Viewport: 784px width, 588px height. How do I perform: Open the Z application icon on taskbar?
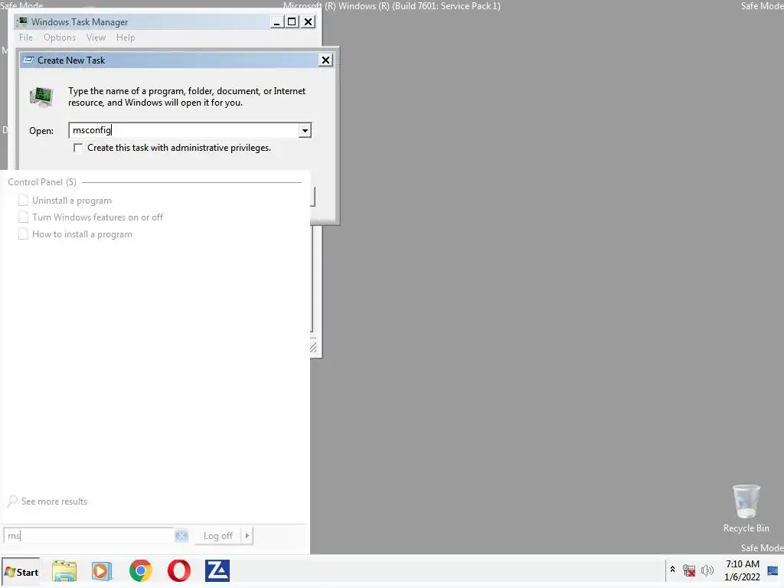(217, 571)
